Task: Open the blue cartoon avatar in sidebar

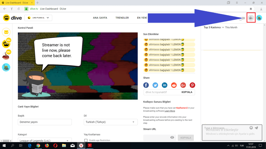Action: 6,67
